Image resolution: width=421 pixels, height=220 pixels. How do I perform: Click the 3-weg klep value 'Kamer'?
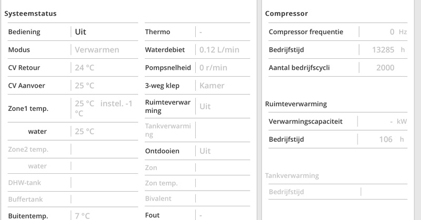click(x=212, y=86)
